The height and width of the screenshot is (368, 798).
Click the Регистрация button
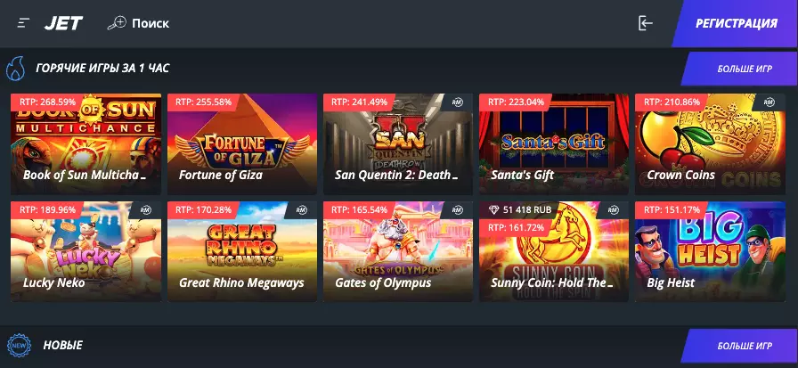tap(737, 23)
